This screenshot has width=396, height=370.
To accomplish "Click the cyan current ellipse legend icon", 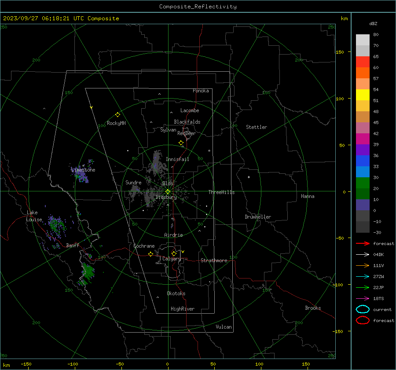I will pos(363,309).
